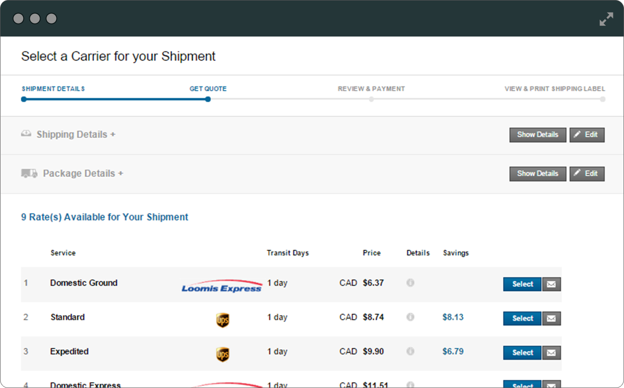Click the $8.13 savings value
This screenshot has height=388, width=624.
(x=453, y=317)
